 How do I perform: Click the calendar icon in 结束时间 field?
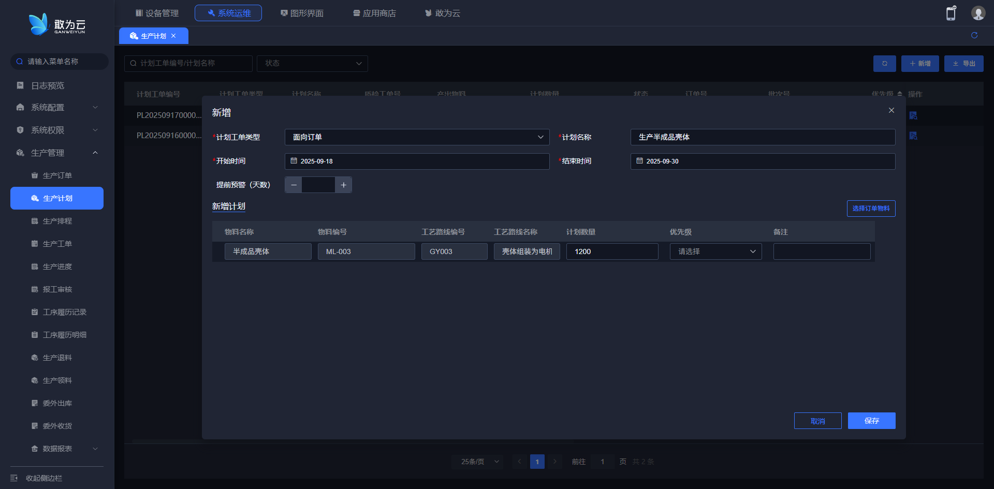pos(639,161)
